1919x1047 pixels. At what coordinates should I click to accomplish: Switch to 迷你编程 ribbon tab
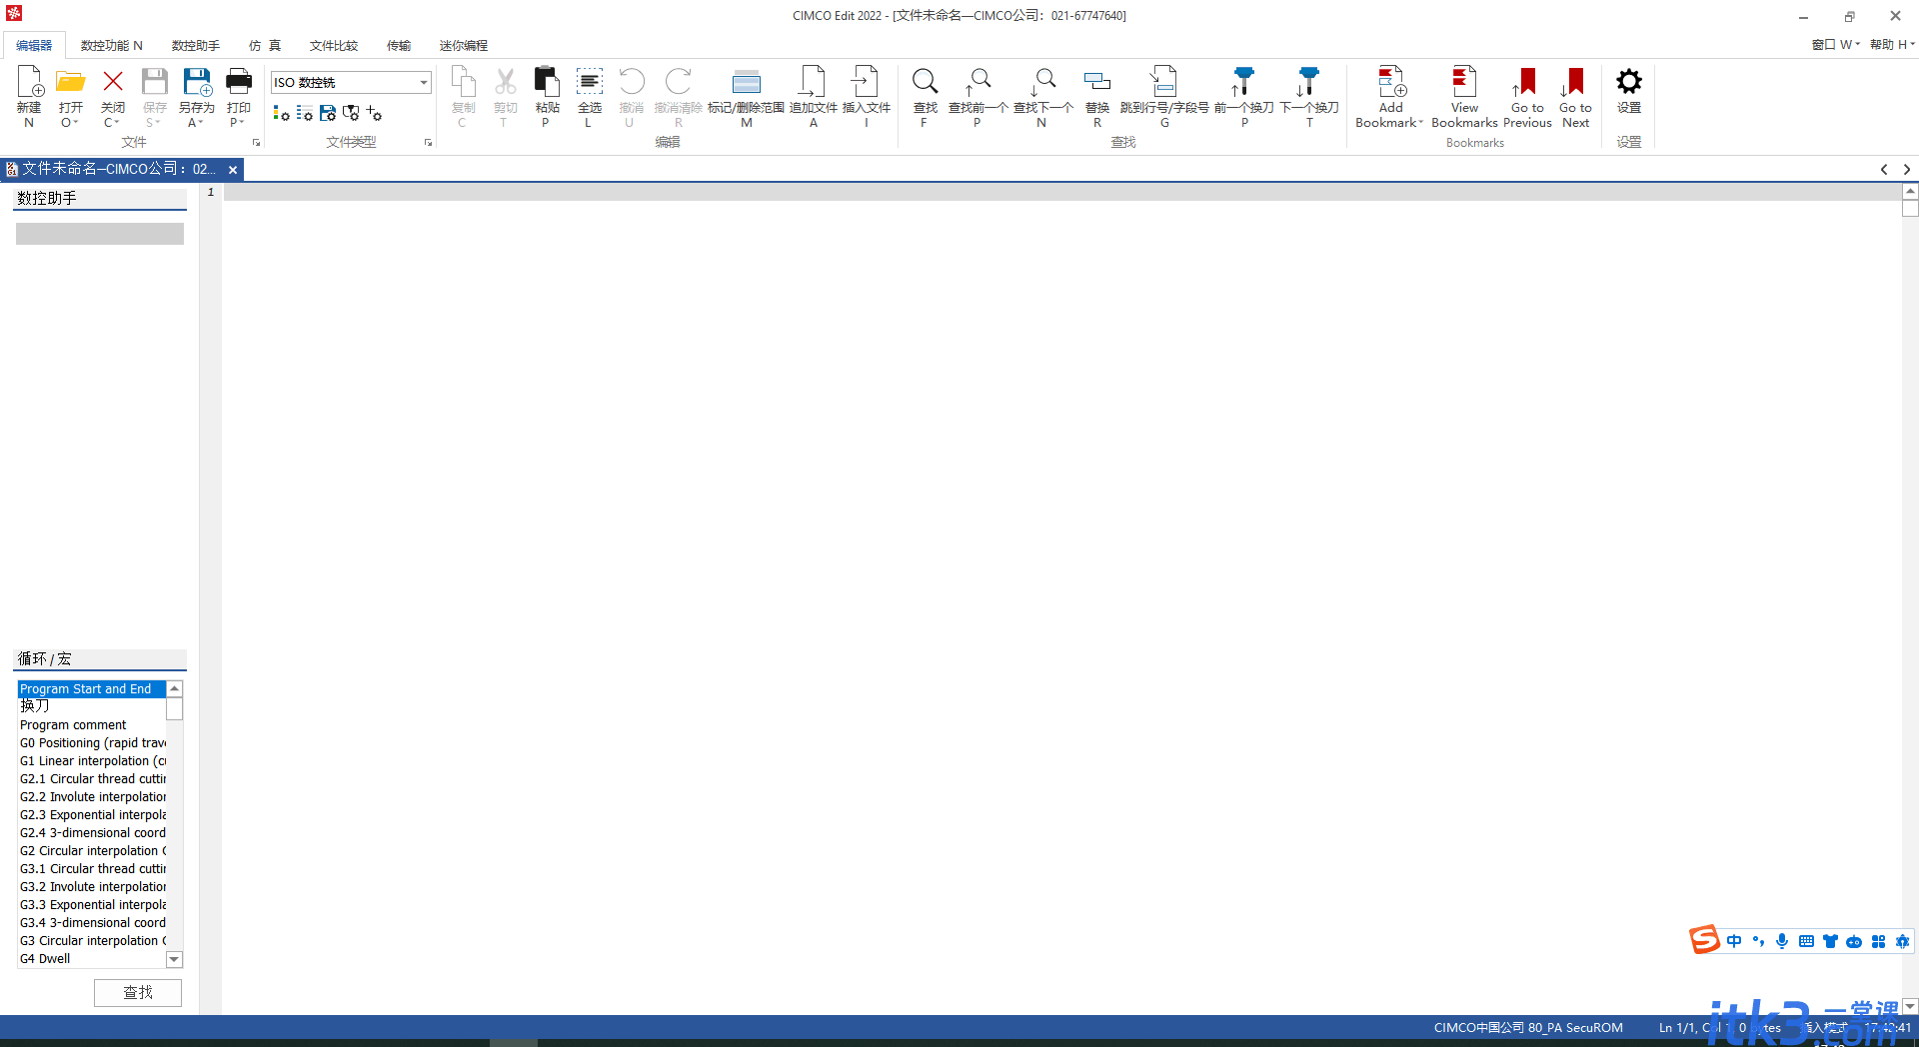click(463, 46)
